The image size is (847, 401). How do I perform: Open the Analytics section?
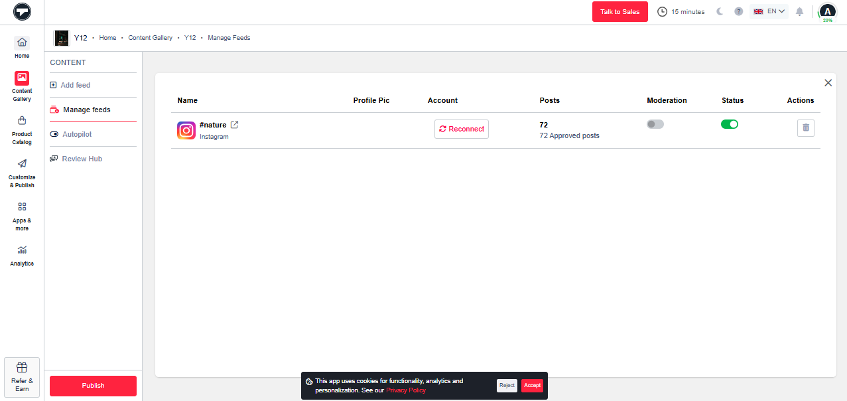(22, 250)
